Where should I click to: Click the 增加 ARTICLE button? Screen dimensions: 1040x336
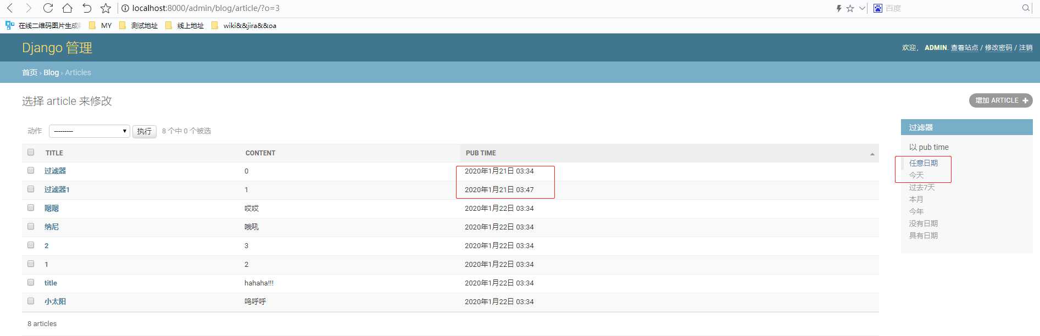pyautogui.click(x=1000, y=100)
